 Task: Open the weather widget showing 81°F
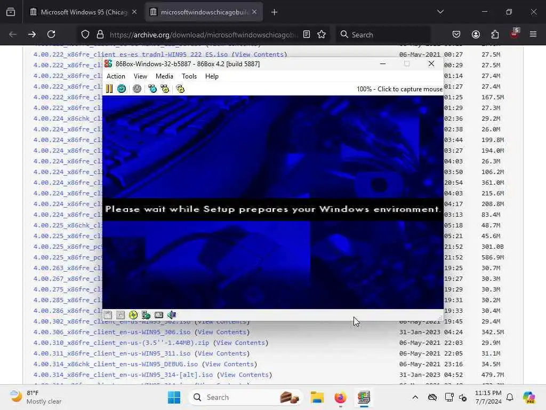(36, 397)
